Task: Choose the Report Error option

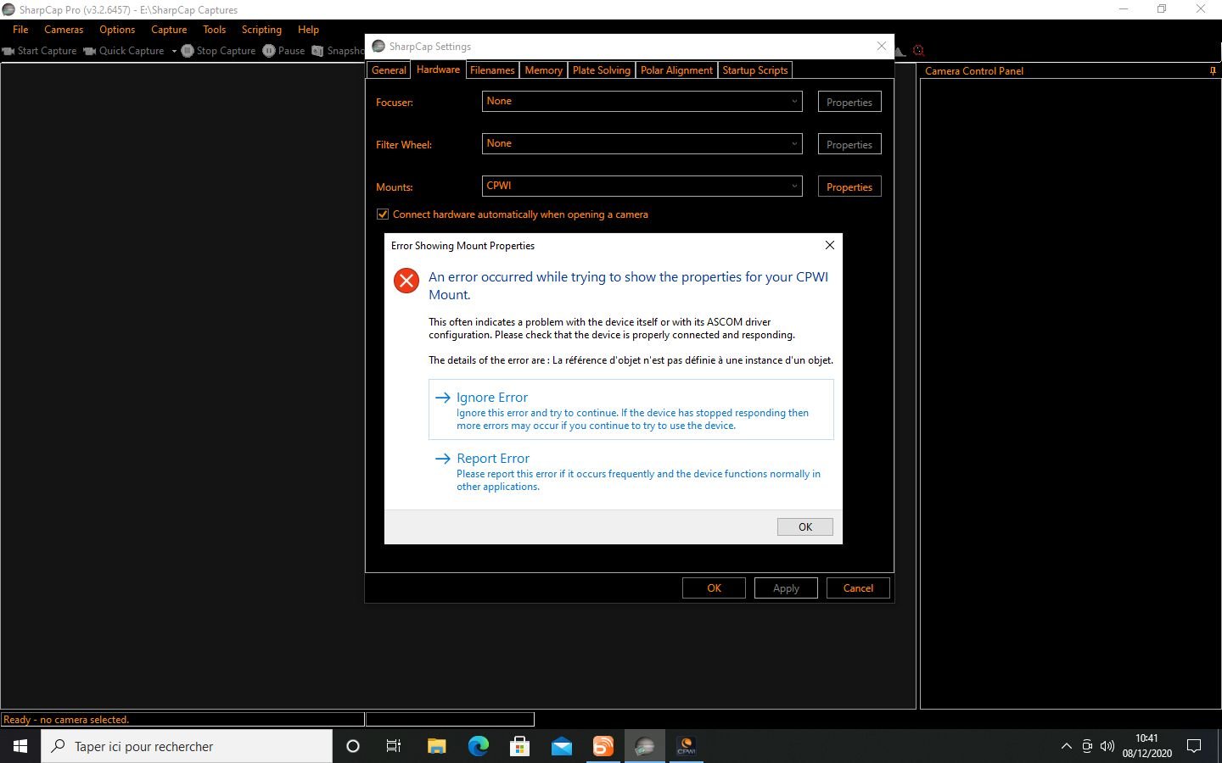Action: 631,473
